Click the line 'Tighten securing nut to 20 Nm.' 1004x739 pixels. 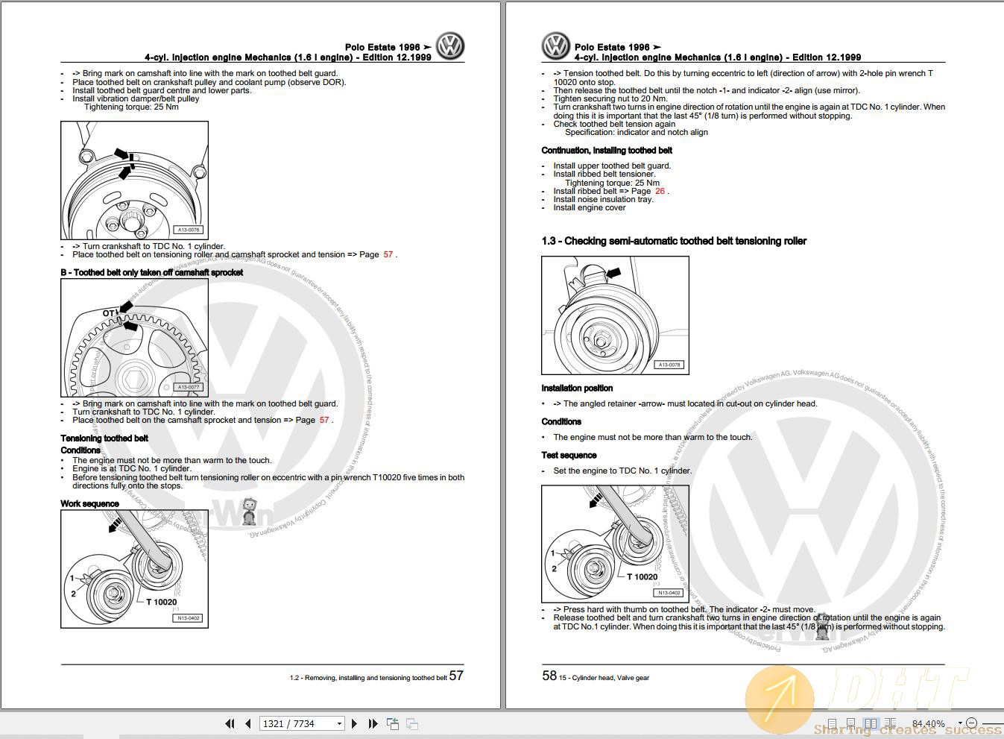click(610, 98)
